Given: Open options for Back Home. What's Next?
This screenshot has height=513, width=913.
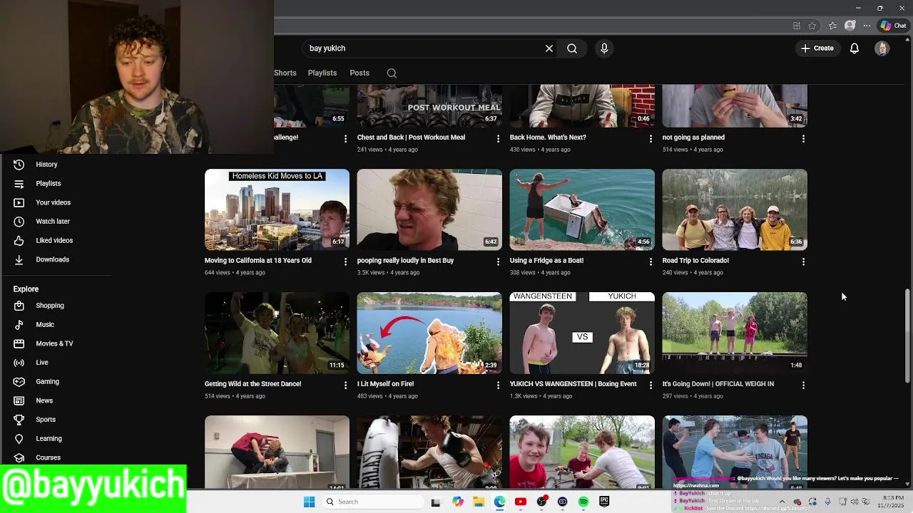Looking at the screenshot, I should 651,138.
